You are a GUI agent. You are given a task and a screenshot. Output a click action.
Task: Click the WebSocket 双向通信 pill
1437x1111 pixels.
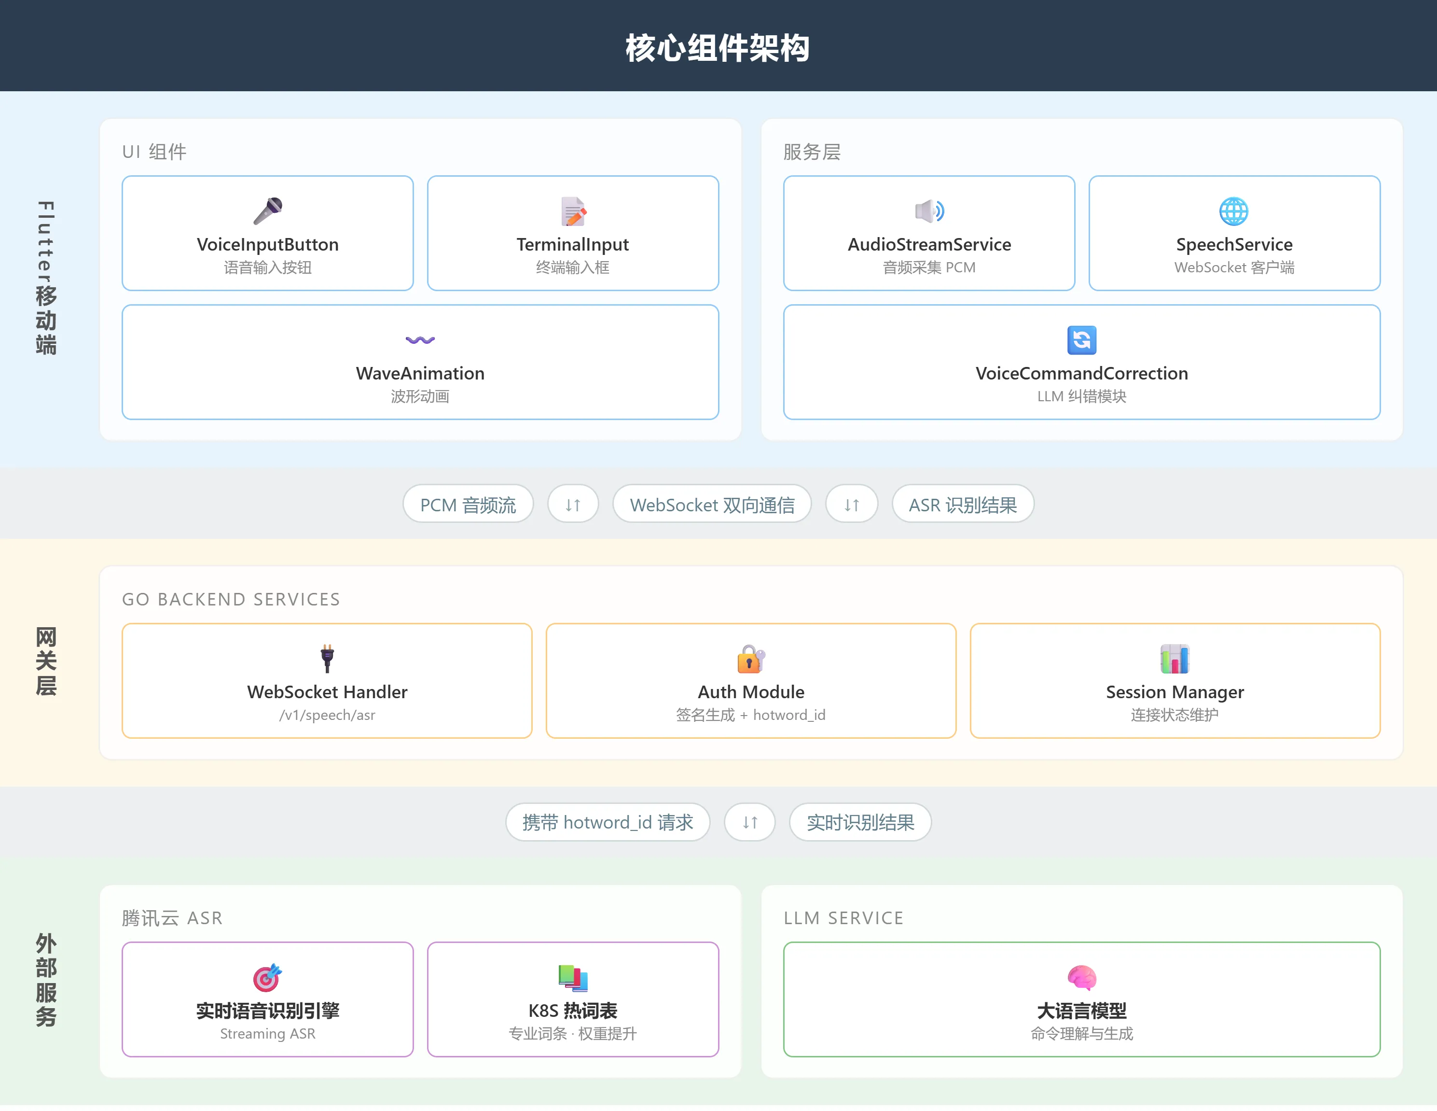point(712,505)
